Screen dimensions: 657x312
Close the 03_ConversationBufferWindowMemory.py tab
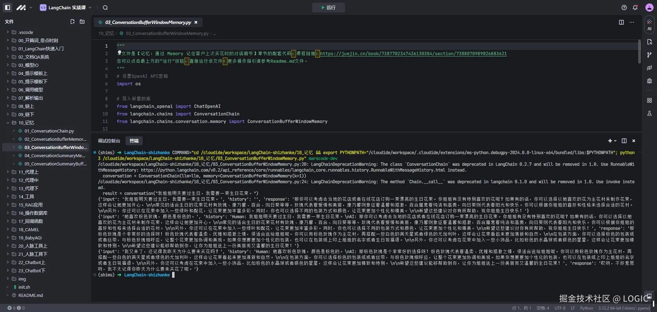point(196,22)
